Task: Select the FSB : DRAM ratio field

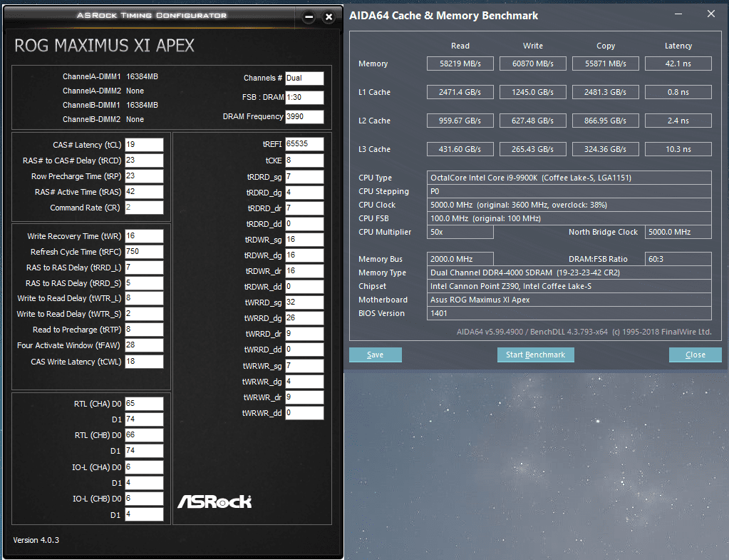Action: pyautogui.click(x=304, y=97)
